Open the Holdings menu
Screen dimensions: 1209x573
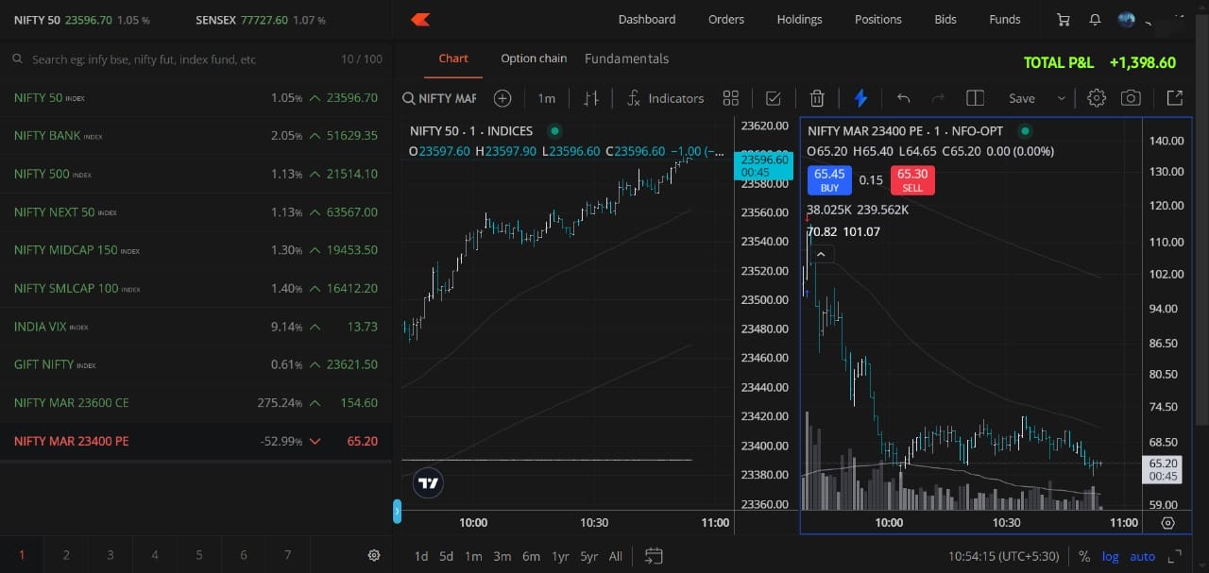[x=799, y=20]
